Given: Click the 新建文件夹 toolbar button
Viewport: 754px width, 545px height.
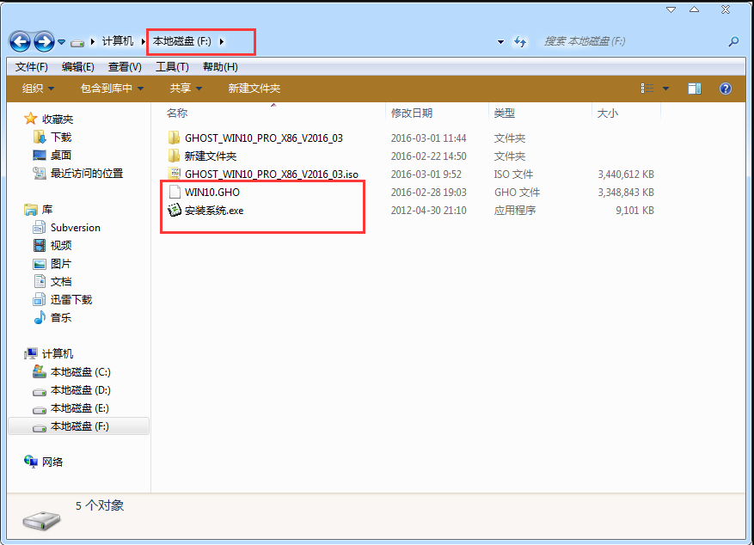Looking at the screenshot, I should coord(254,89).
